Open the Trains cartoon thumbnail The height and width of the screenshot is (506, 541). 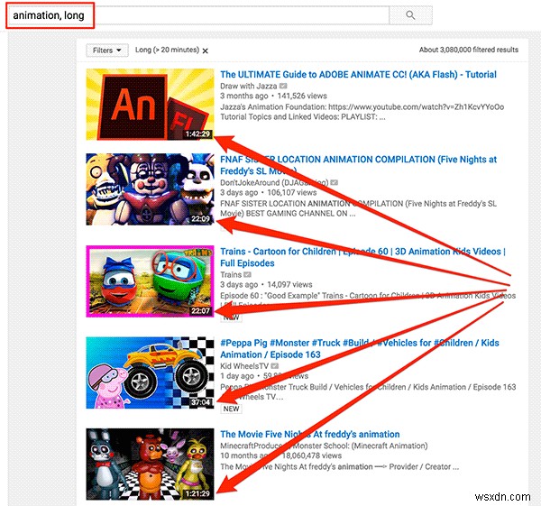coord(150,281)
